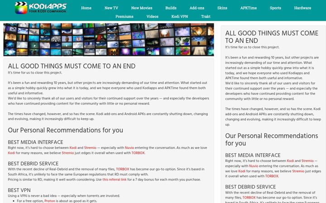This screenshot has width=326, height=203.
Task: Go to New TV section
Action: tap(111, 8)
